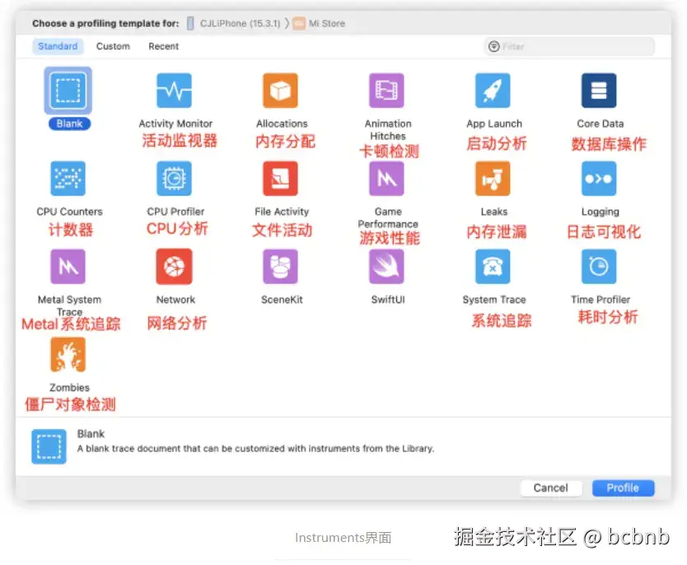Select the Animation Hitches template icon

386,91
